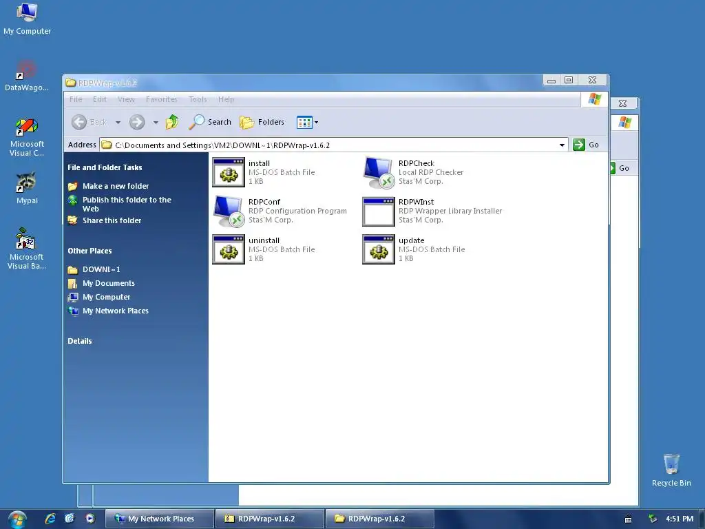The width and height of the screenshot is (705, 529).
Task: Collapse the Other Places section
Action: point(90,251)
